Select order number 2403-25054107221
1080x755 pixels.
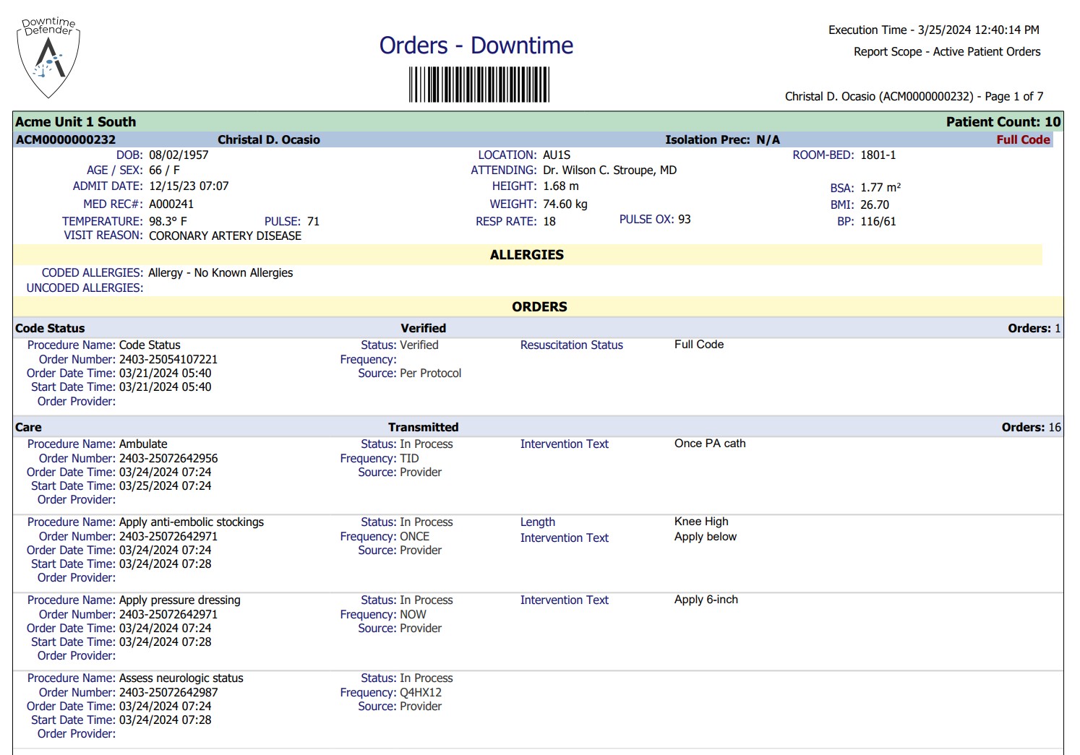pyautogui.click(x=168, y=360)
